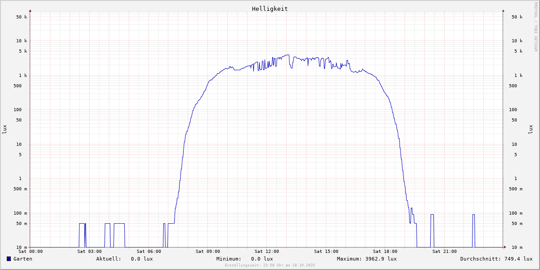This screenshot has width=540, height=270.
Task: Click the Erstellungszeit timestamp footer text
Action: click(270, 265)
